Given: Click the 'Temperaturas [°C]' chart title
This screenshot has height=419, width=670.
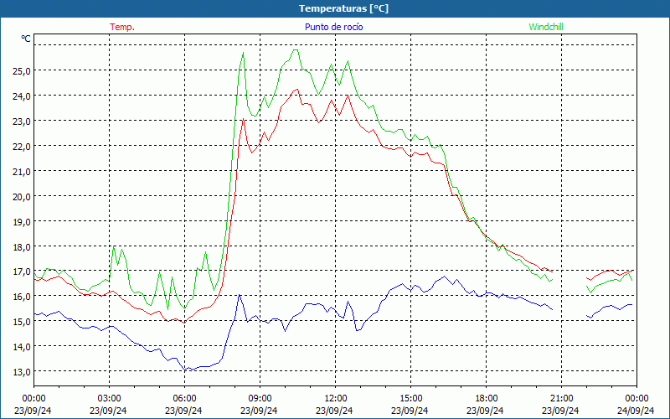Looking at the screenshot, I should 343,8.
